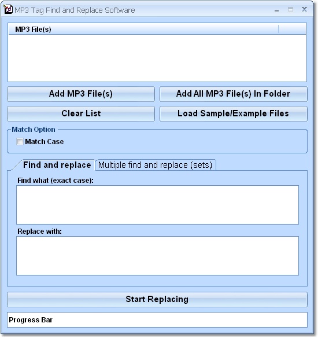
Task: Close the MP3 Tag Find and Replace window
Action: click(304, 9)
